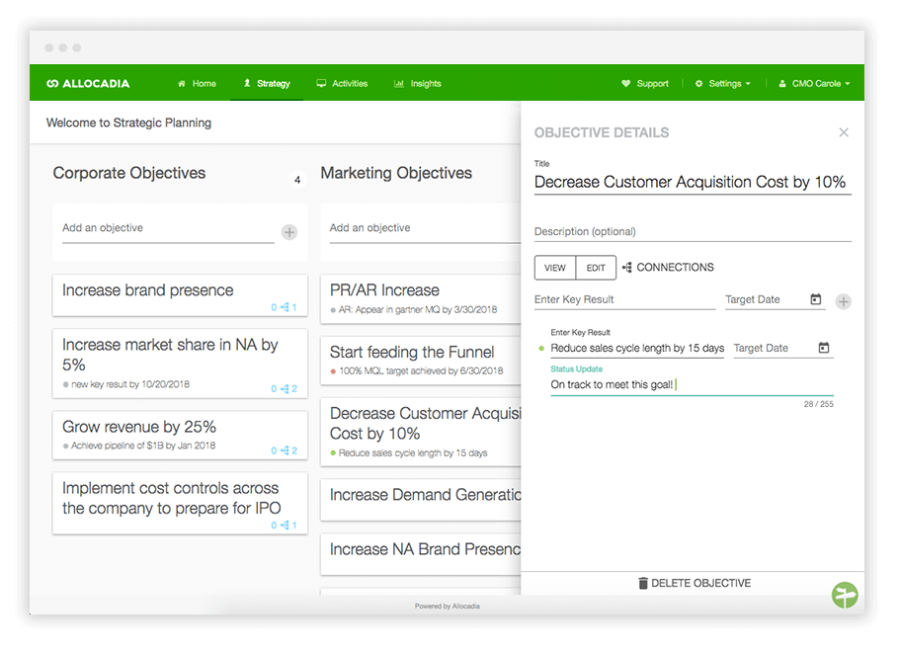Open CONNECTIONS in the objective details panel
This screenshot has height=652, width=899.
tap(671, 267)
